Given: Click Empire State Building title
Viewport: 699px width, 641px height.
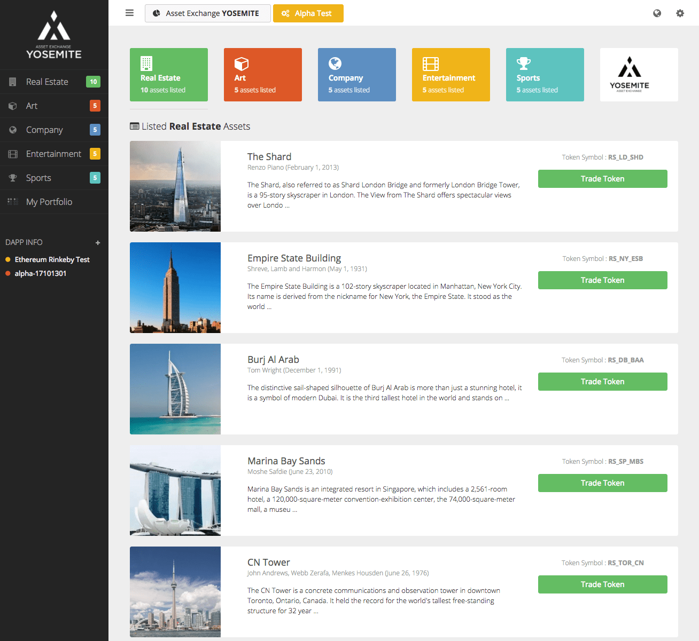Looking at the screenshot, I should click(x=294, y=258).
